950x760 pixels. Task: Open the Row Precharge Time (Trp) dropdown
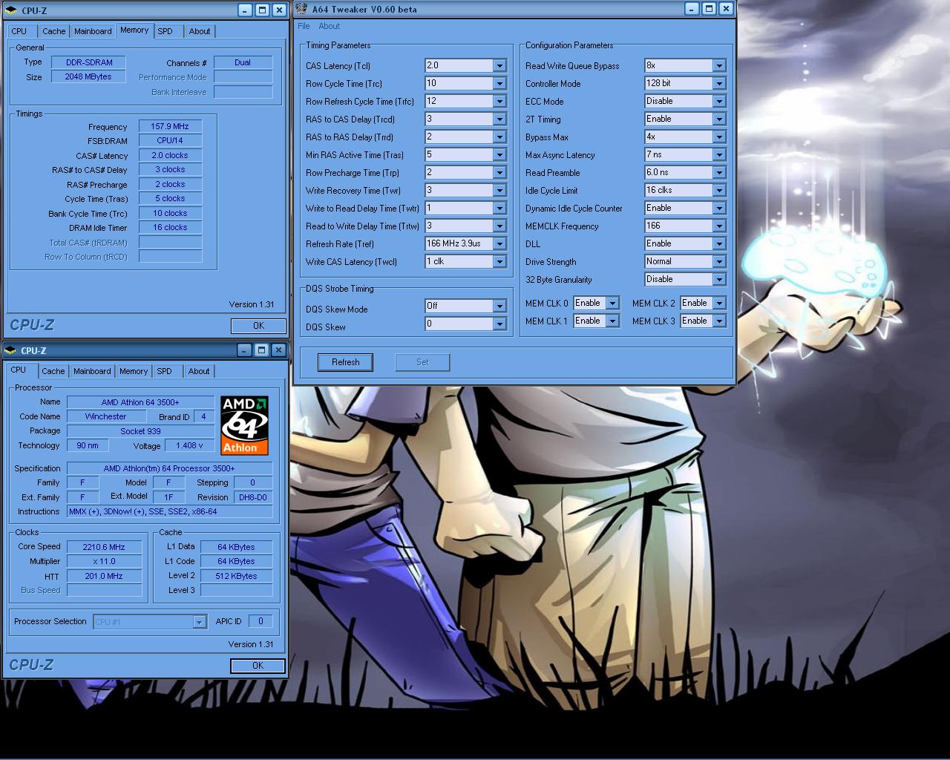[499, 172]
